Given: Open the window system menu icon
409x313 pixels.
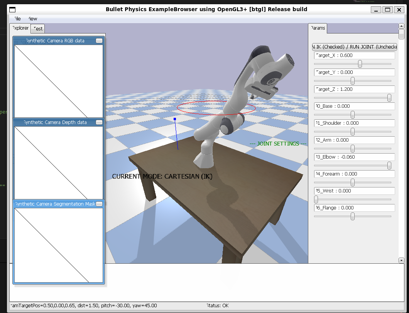Looking at the screenshot, I should click(x=12, y=10).
